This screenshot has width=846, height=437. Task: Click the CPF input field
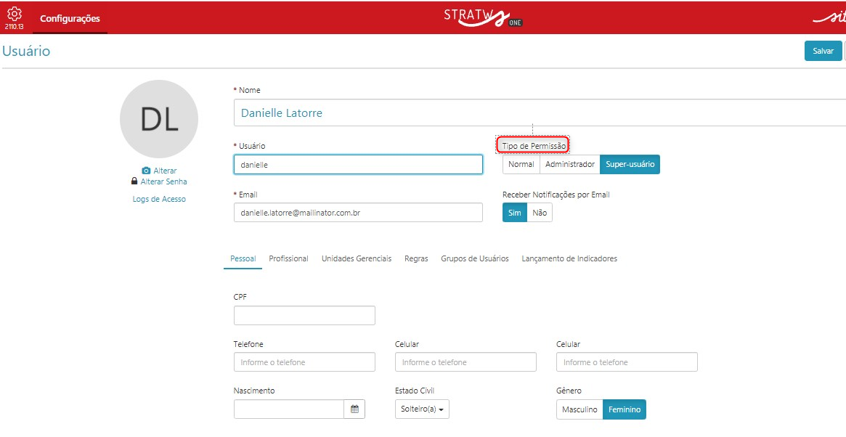[x=304, y=316]
